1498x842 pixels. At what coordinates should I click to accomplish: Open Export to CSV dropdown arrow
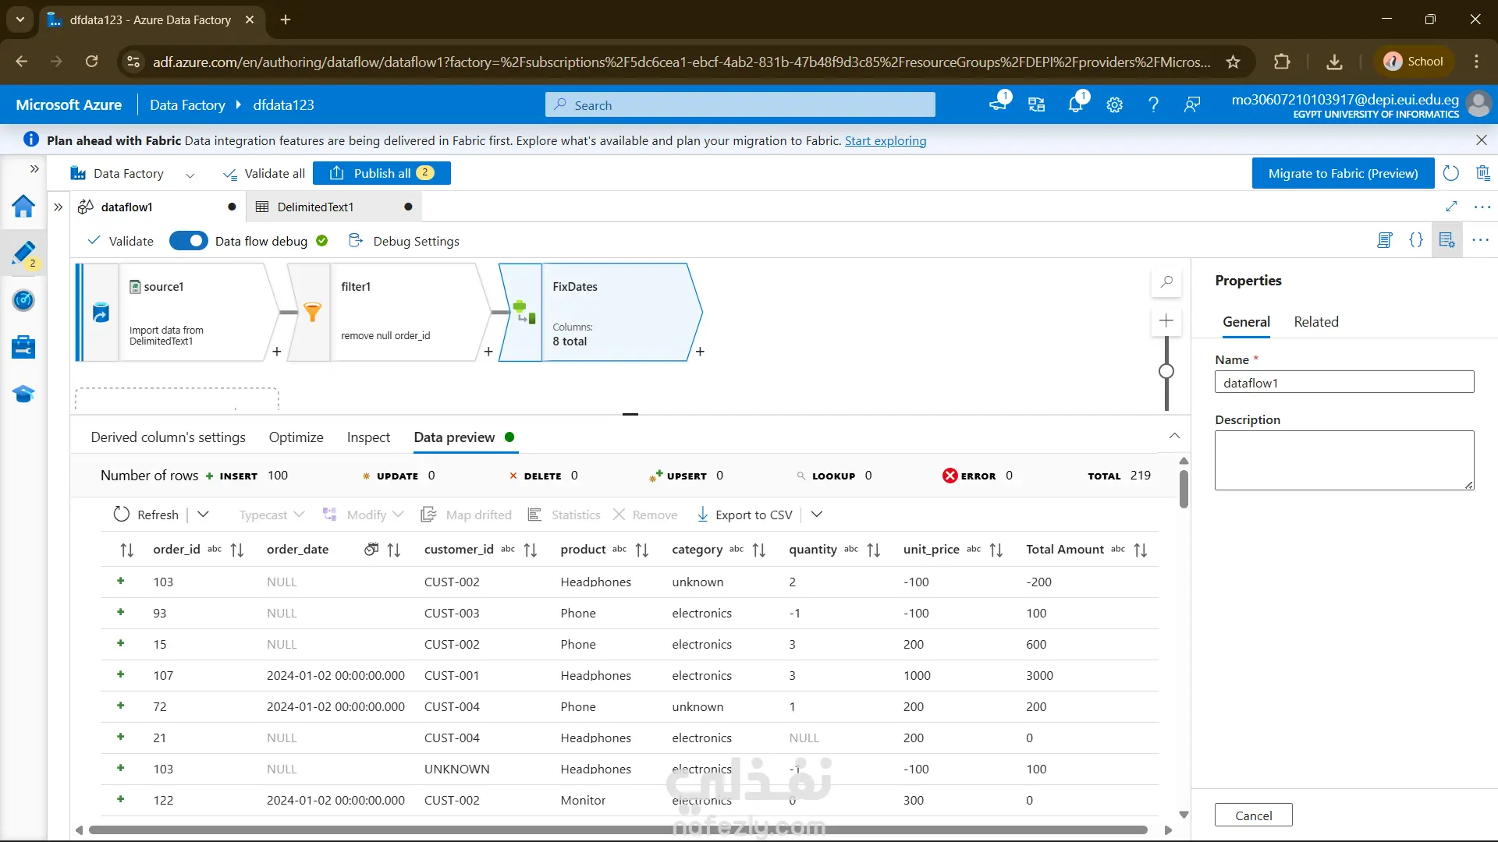pyautogui.click(x=817, y=515)
